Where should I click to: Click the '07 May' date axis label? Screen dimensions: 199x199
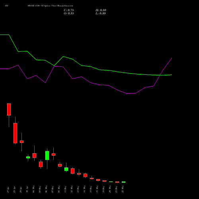(x=53, y=189)
